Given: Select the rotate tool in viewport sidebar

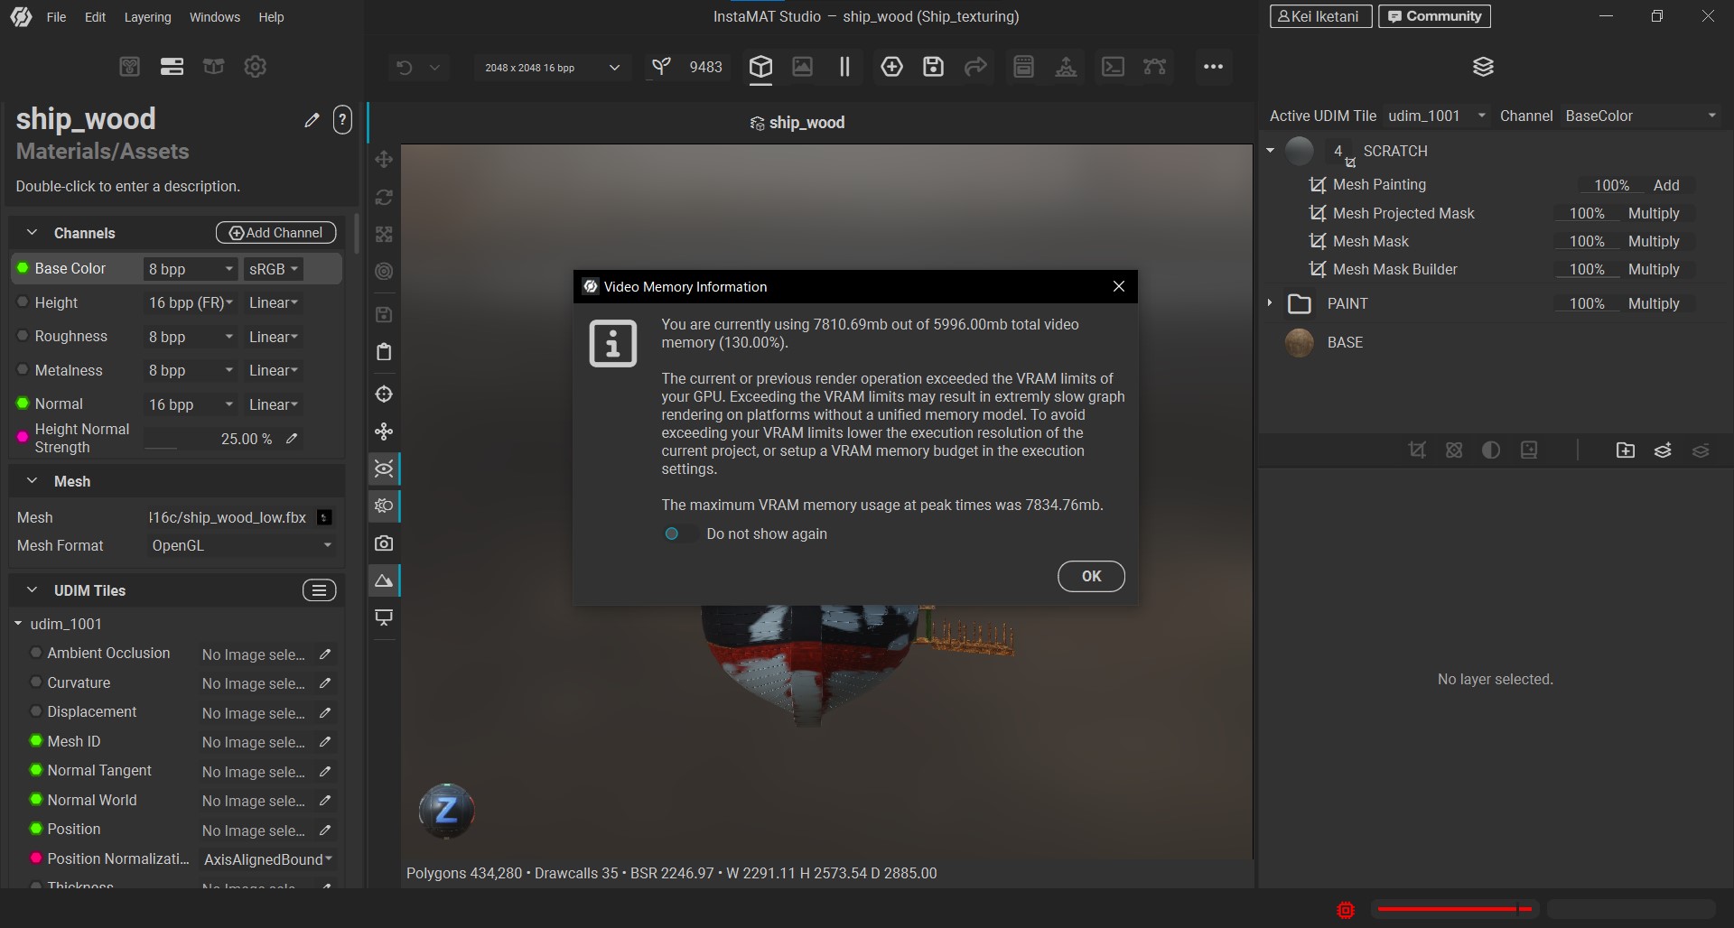Looking at the screenshot, I should click(384, 197).
